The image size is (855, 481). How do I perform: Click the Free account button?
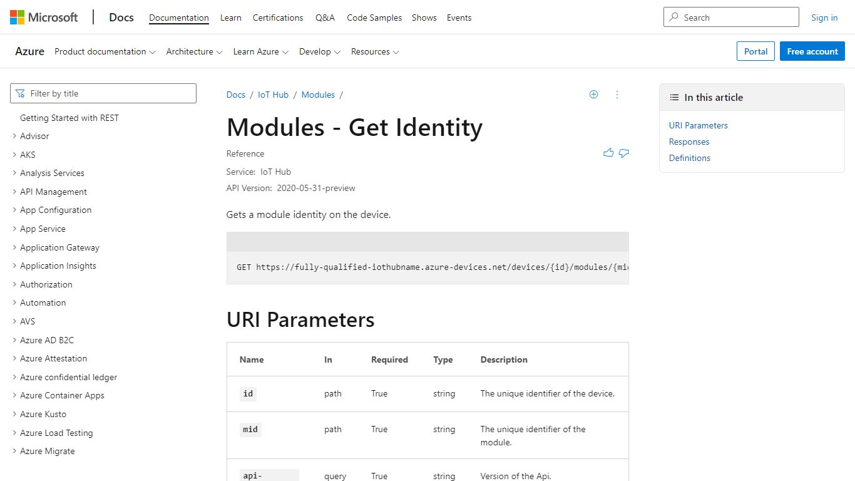pyautogui.click(x=812, y=51)
